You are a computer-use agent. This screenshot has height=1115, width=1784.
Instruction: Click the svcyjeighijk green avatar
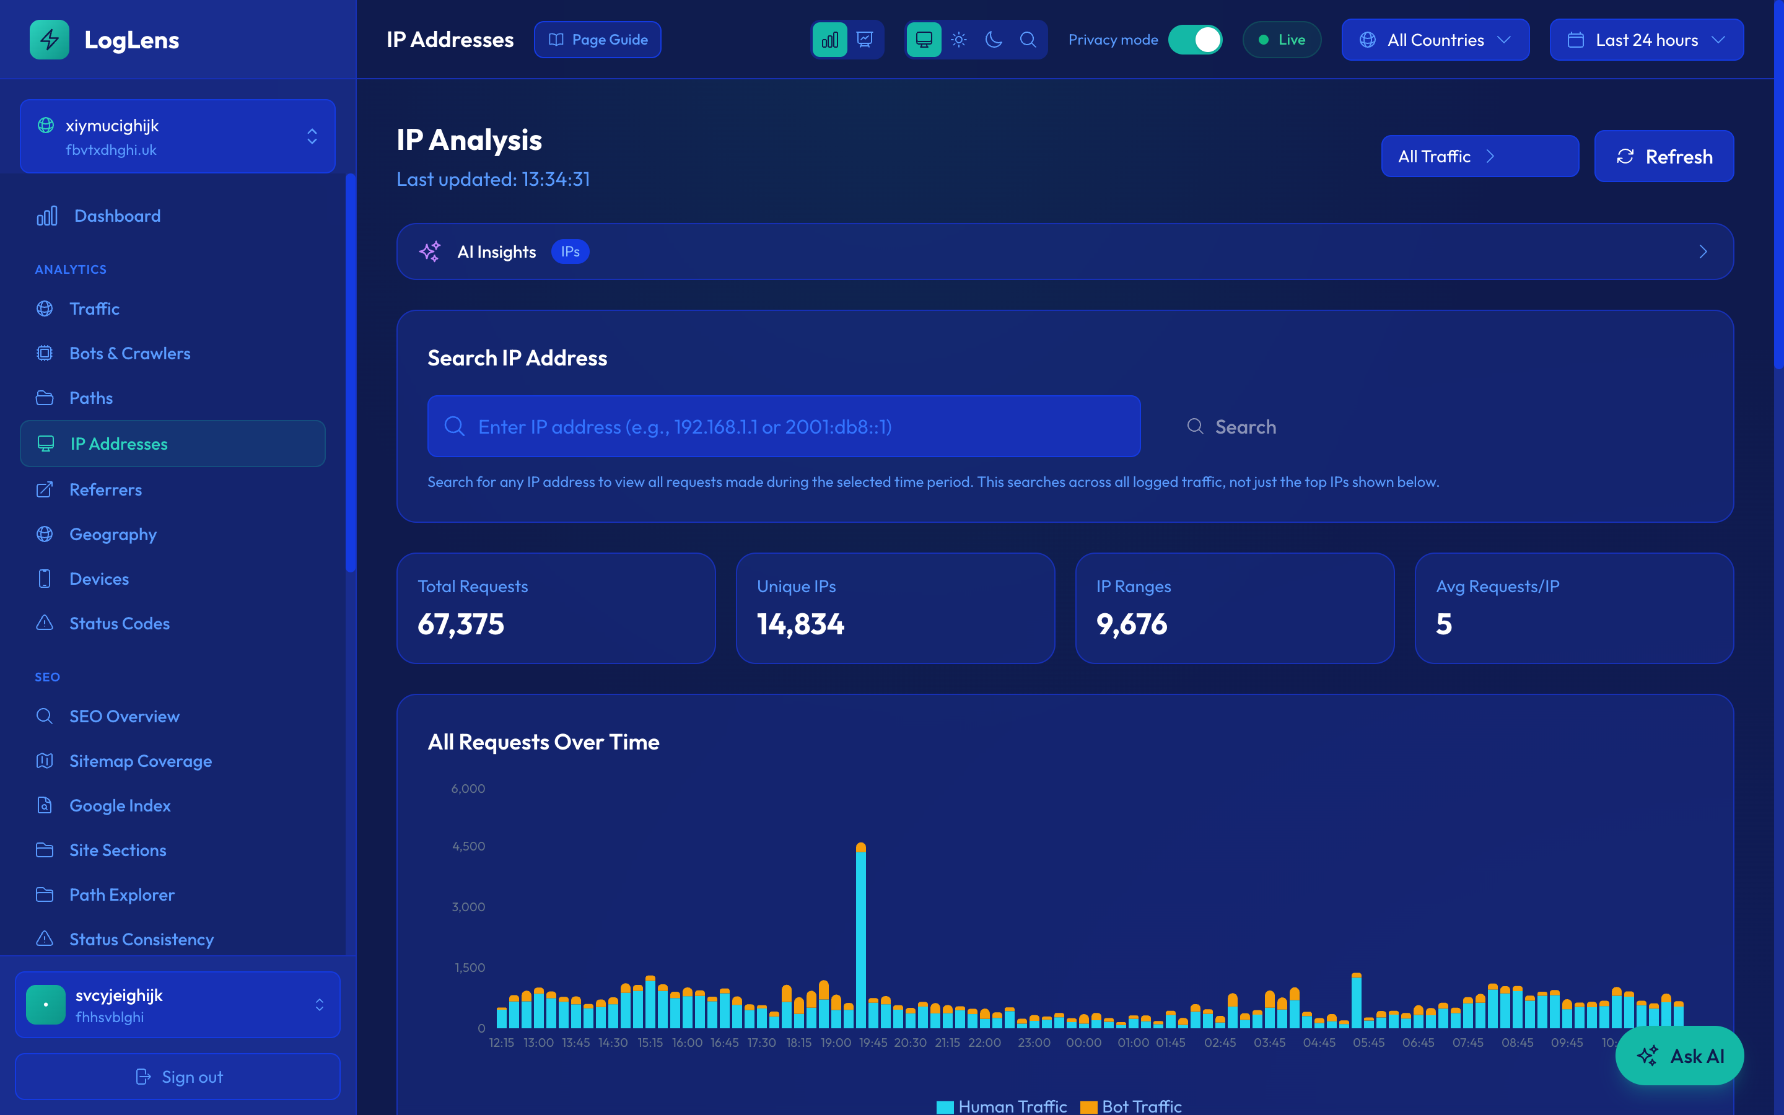click(46, 1004)
